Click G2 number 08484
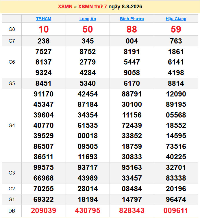This screenshot has width=200, height=218. (x=132, y=189)
